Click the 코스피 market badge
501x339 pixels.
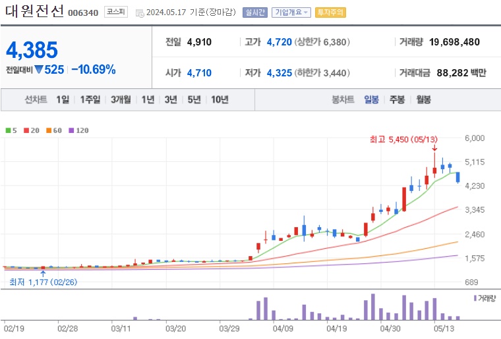(x=116, y=12)
